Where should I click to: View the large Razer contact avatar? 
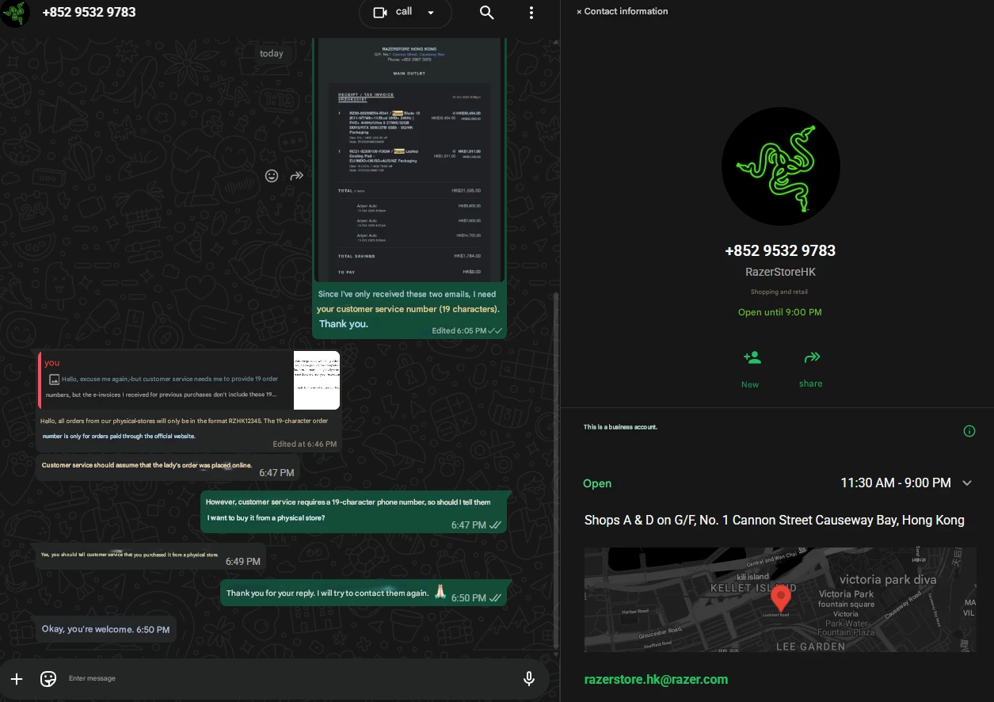click(781, 166)
